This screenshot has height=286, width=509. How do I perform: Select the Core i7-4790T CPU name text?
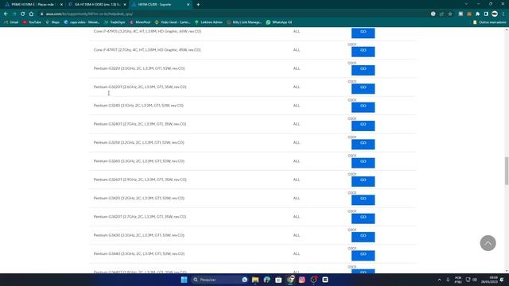[x=147, y=50]
